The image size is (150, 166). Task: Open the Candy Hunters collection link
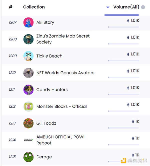point(52,89)
